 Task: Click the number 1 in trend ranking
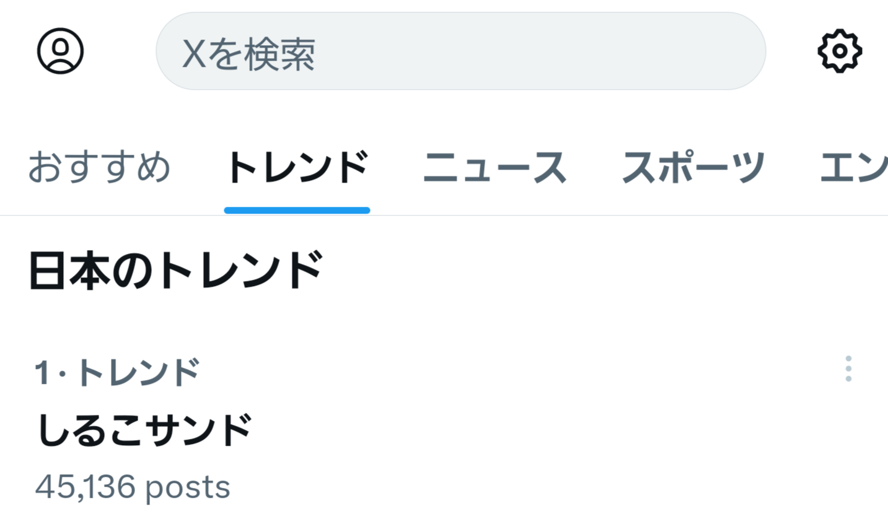click(x=42, y=373)
